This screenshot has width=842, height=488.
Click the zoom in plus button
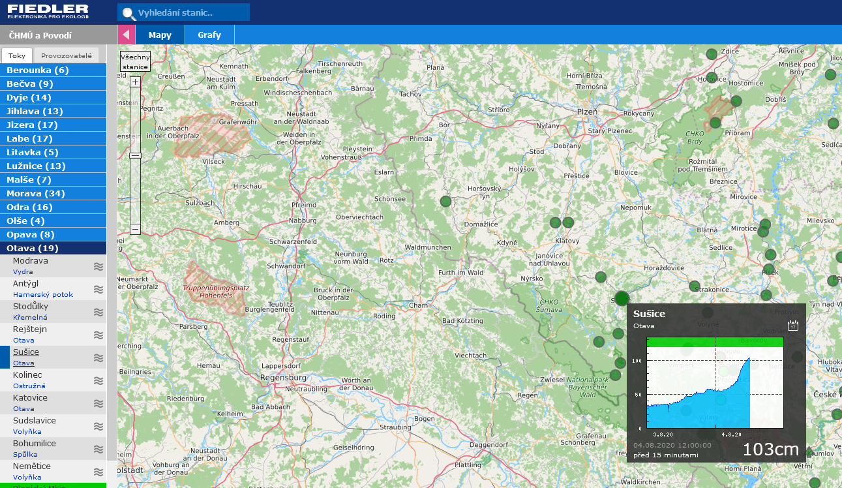[135, 82]
